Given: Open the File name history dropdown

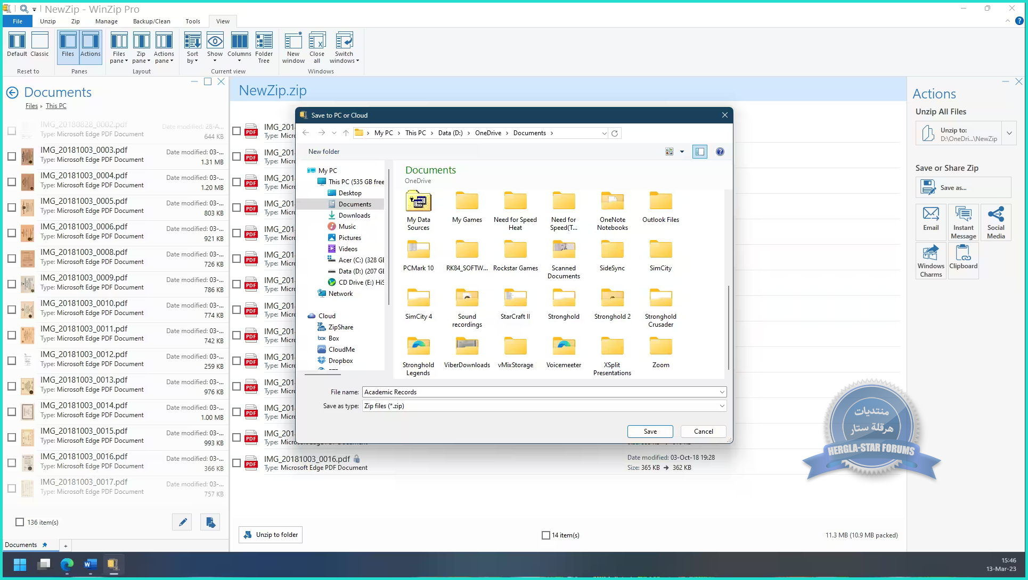Looking at the screenshot, I should [x=722, y=392].
